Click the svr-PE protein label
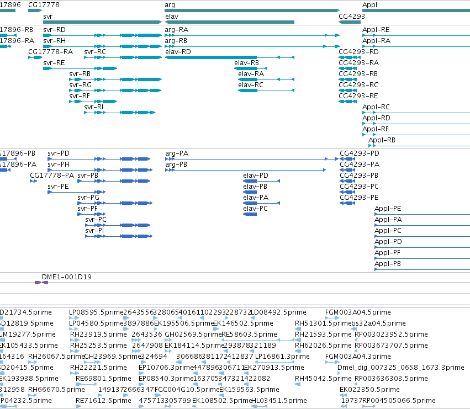Viewport: 470px width, 409px height. 58,187
